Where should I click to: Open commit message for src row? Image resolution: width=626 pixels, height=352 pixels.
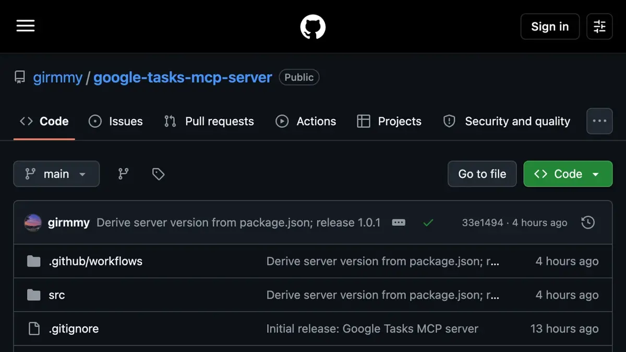click(x=383, y=295)
